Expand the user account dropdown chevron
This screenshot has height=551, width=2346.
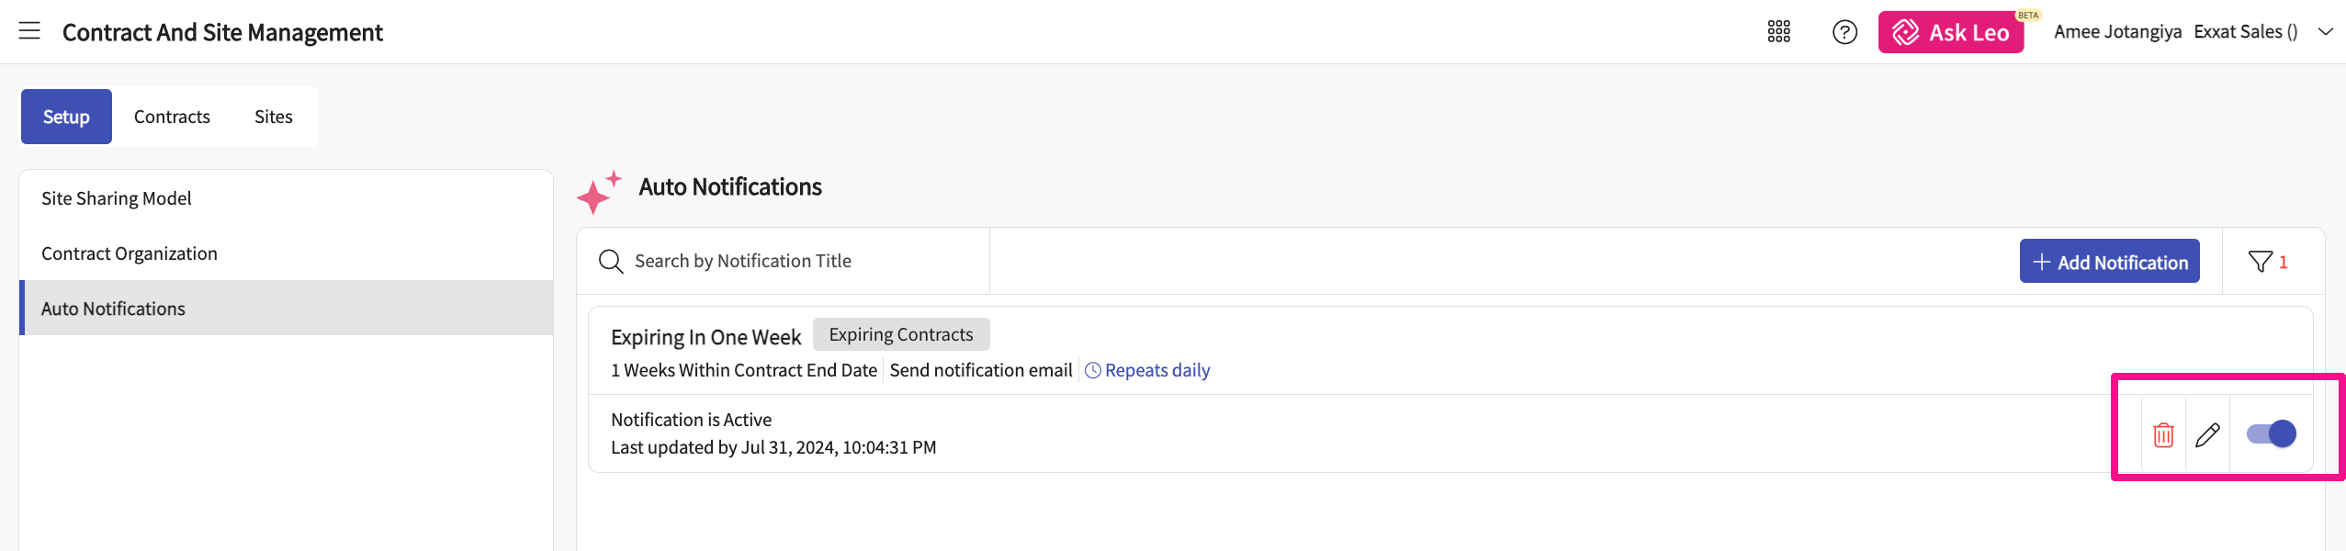pyautogui.click(x=2325, y=32)
